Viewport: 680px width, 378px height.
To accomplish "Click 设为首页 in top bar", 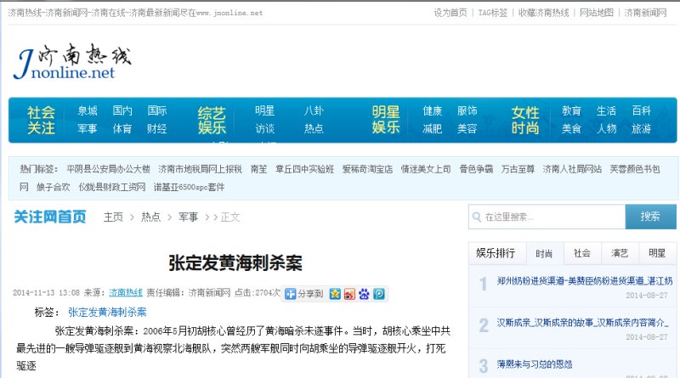I will coord(450,13).
